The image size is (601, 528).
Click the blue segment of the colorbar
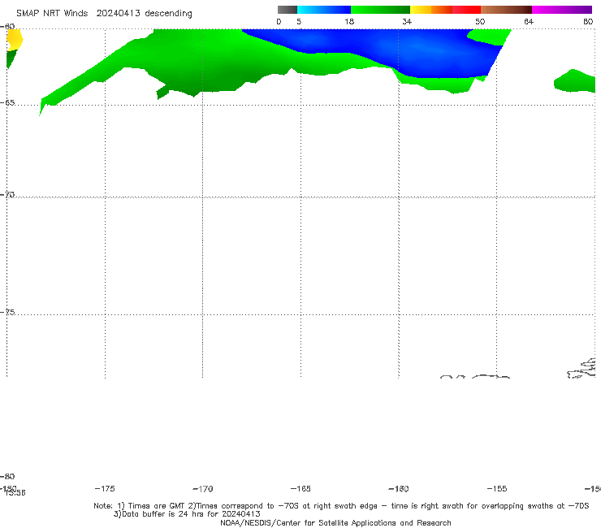(324, 10)
